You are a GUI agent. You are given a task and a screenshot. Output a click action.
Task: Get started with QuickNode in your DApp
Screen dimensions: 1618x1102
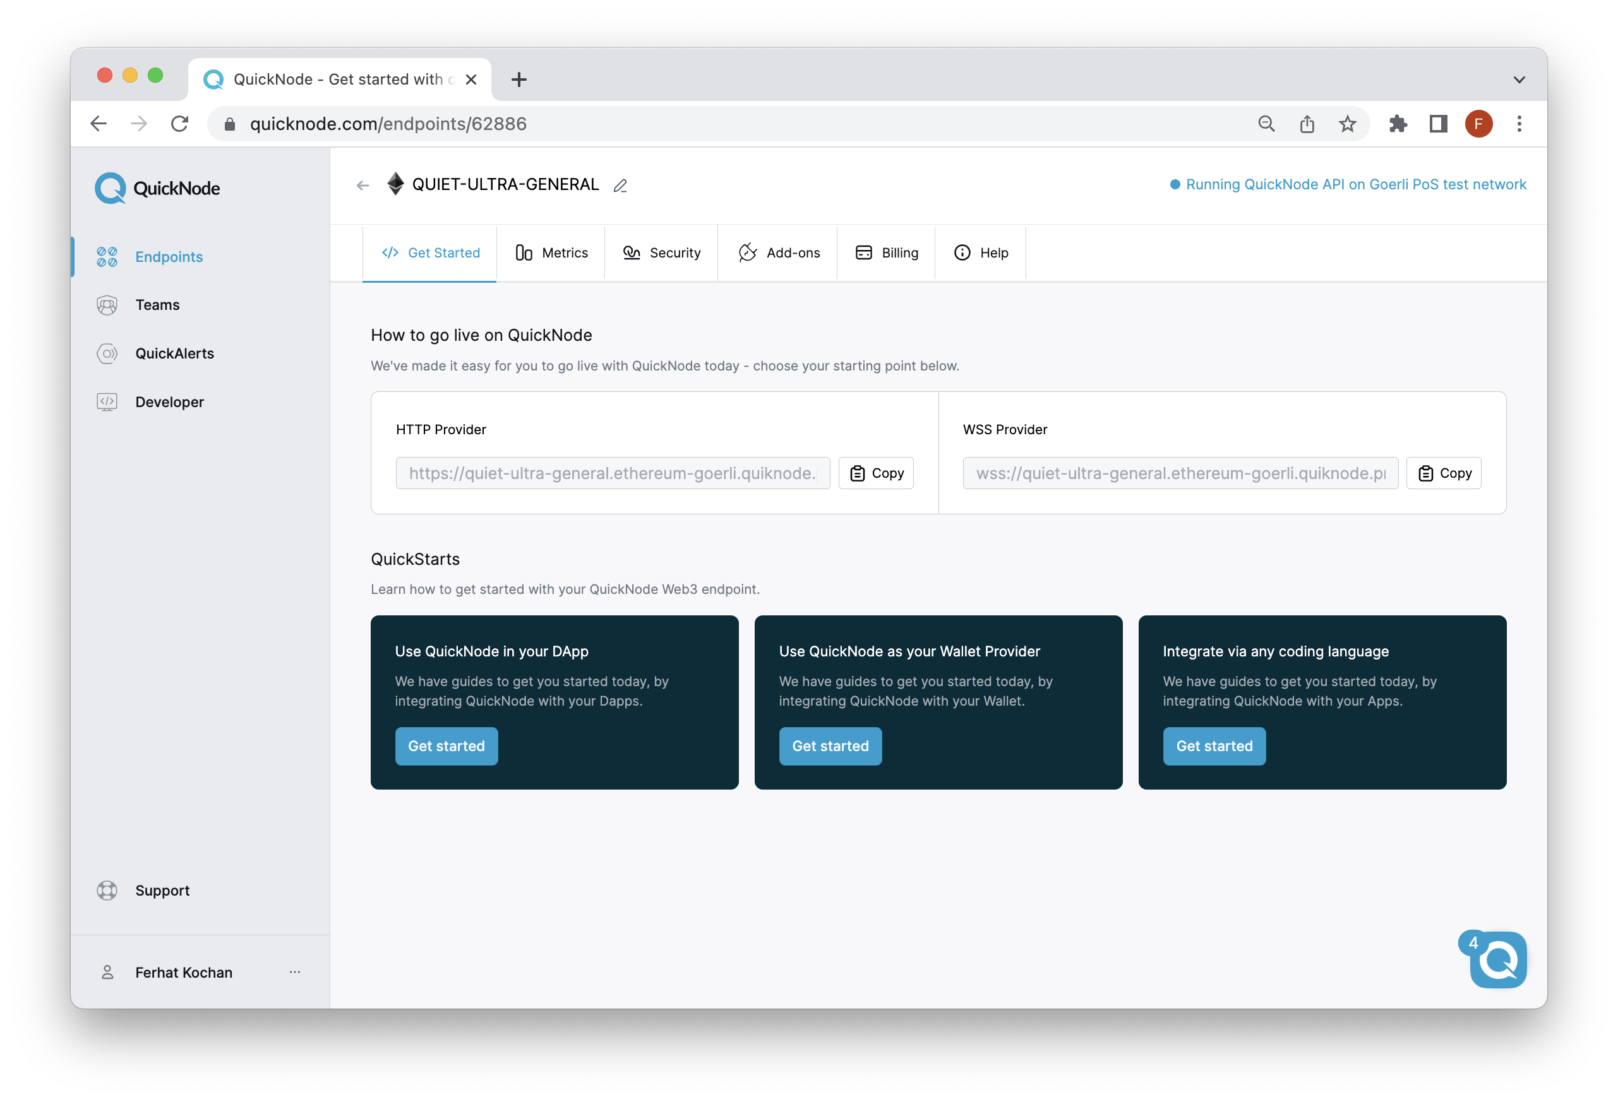[446, 746]
